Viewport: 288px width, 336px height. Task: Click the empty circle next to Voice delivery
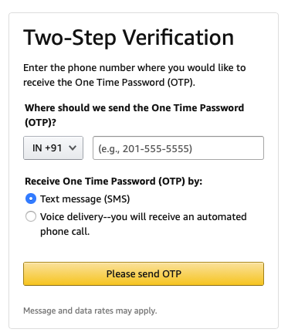pyautogui.click(x=31, y=216)
